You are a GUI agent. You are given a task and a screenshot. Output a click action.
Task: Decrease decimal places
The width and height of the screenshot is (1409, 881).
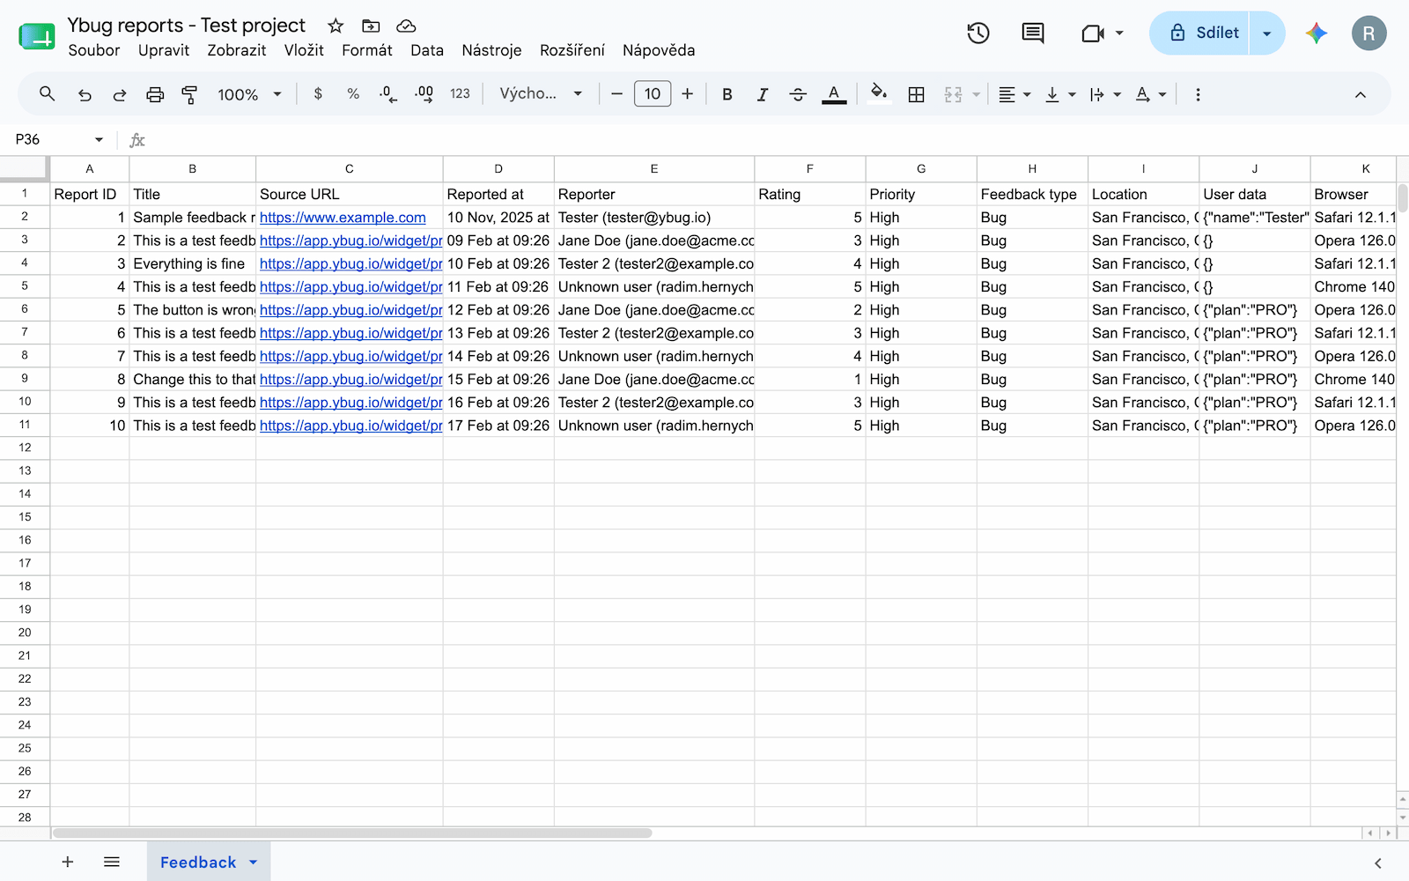point(388,93)
